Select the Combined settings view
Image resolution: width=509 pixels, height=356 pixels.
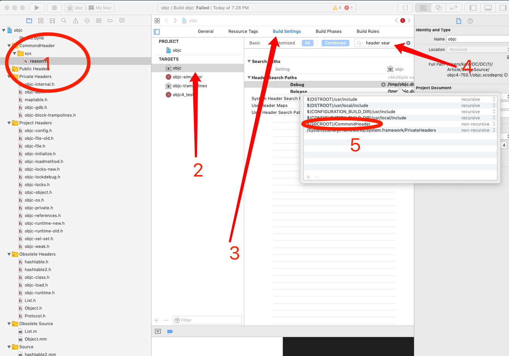click(335, 43)
